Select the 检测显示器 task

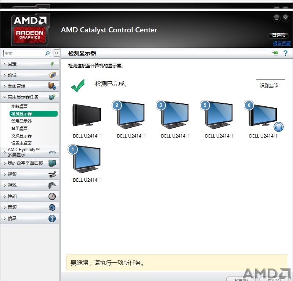point(34,114)
